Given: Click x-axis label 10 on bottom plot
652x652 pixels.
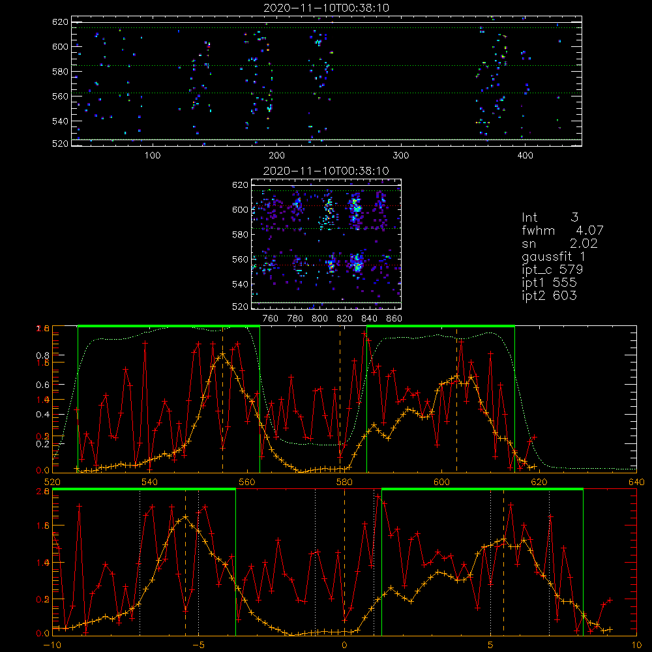Looking at the screenshot, I should point(636,645).
